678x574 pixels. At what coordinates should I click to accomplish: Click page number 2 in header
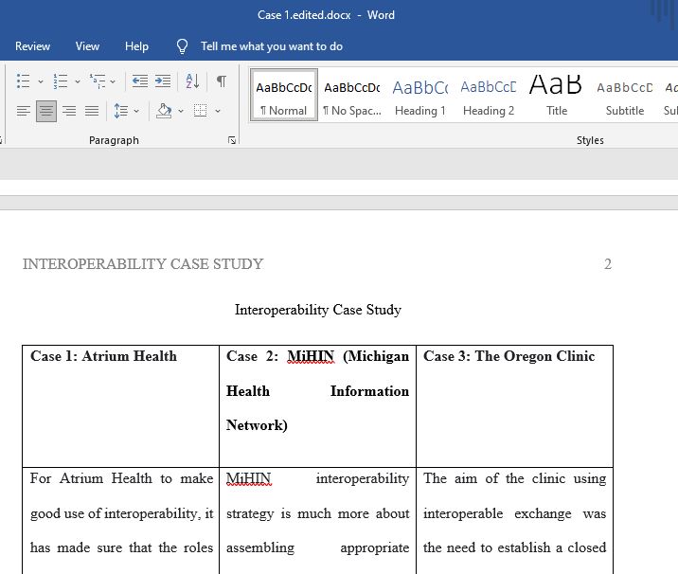click(608, 264)
